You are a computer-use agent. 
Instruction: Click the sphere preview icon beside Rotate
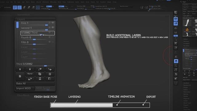pyautogui.click(x=38, y=7)
